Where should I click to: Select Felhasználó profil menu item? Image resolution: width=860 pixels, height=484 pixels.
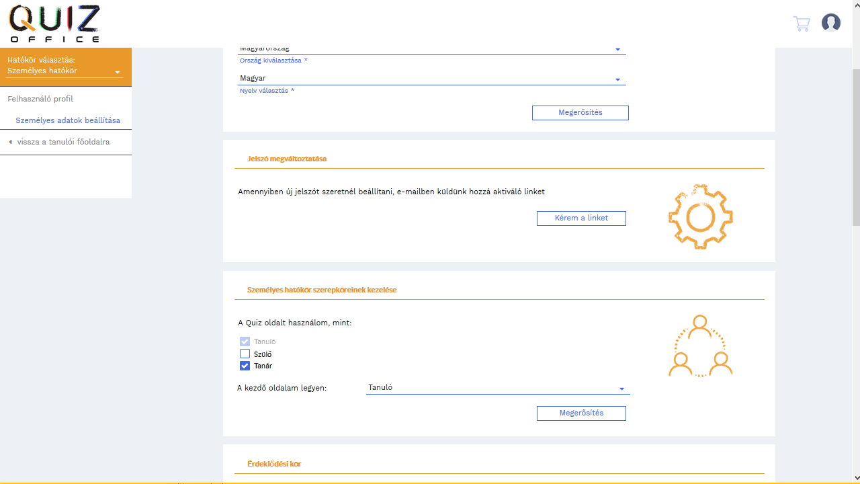pyautogui.click(x=40, y=99)
